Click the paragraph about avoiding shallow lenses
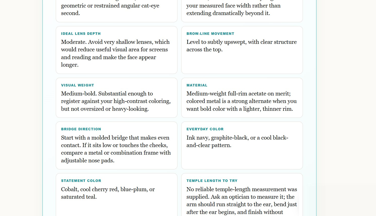The height and width of the screenshot is (216, 376). click(115, 53)
